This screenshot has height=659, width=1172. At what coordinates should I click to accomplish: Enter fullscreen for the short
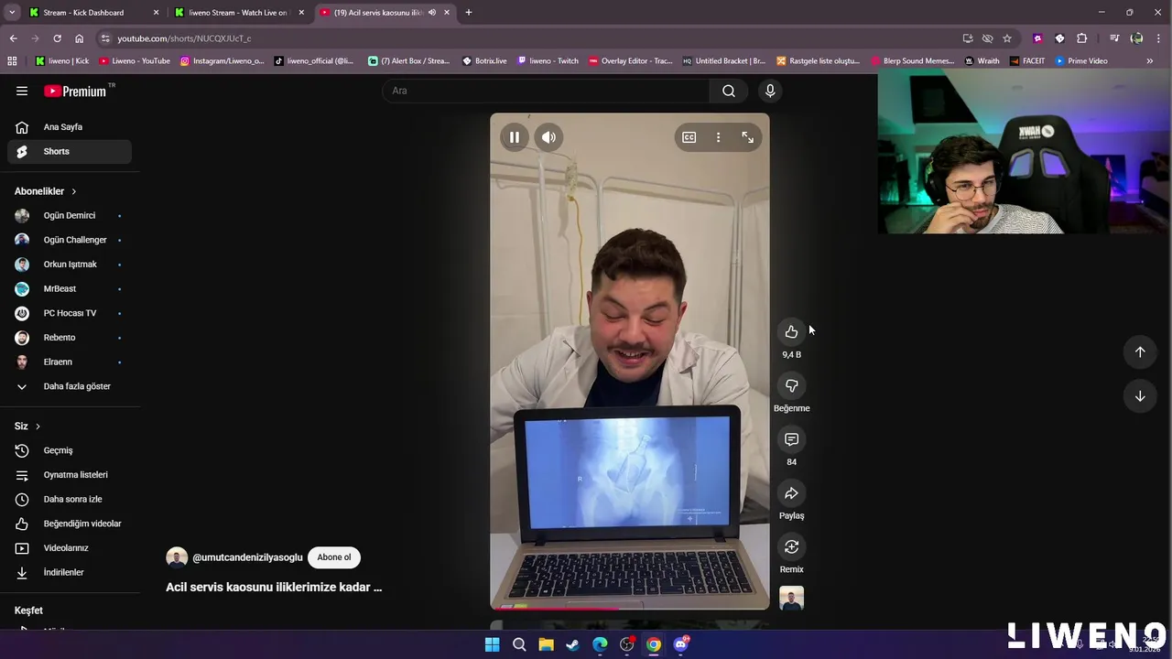click(747, 137)
